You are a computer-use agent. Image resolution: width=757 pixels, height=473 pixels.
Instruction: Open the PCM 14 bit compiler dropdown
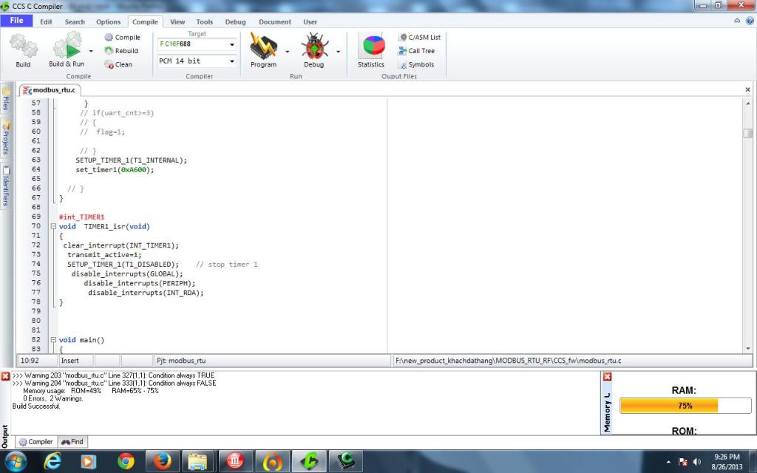pos(231,61)
